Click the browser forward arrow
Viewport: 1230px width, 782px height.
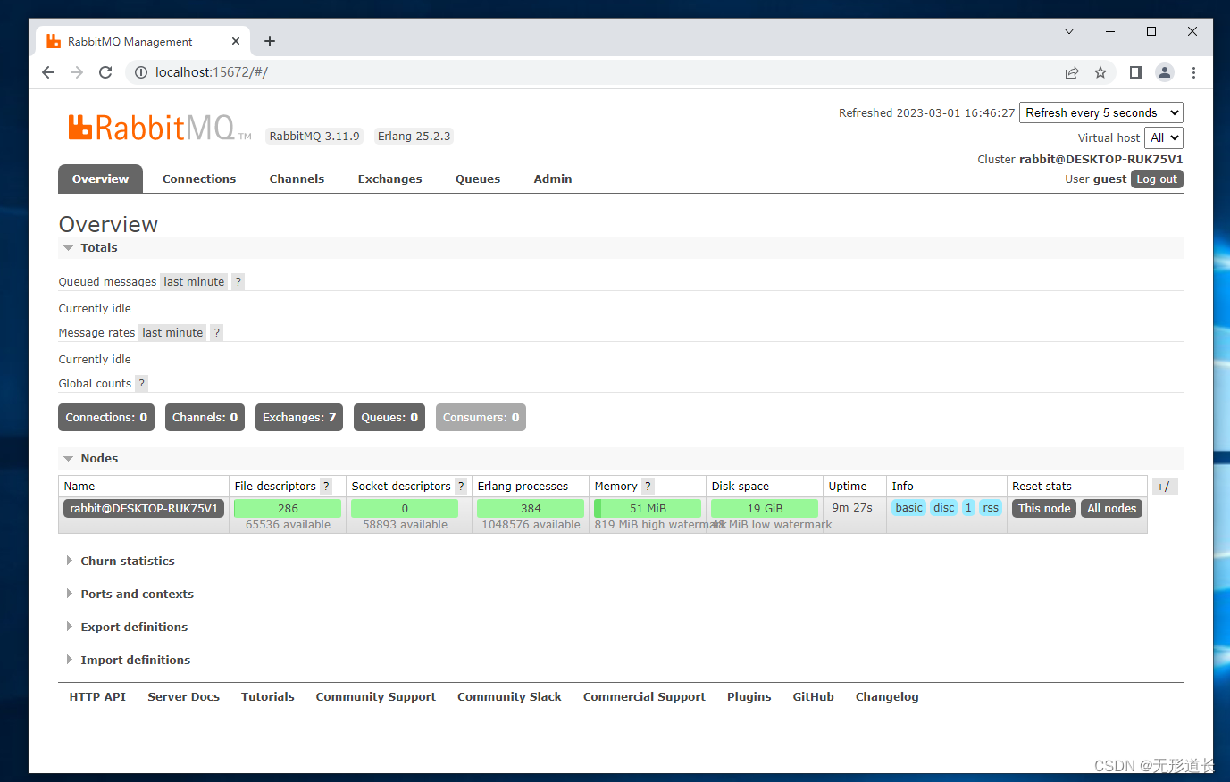pos(77,72)
